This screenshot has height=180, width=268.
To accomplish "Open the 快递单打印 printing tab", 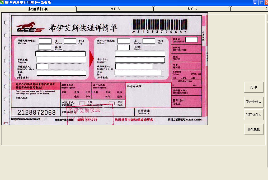I will coord(38,9).
